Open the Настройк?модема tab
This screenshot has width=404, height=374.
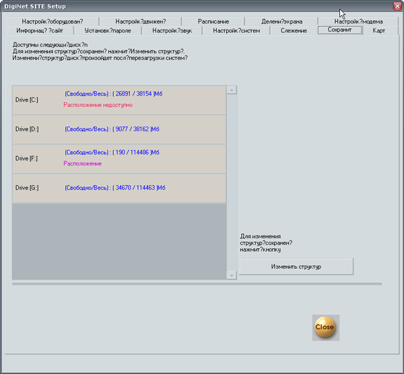358,22
